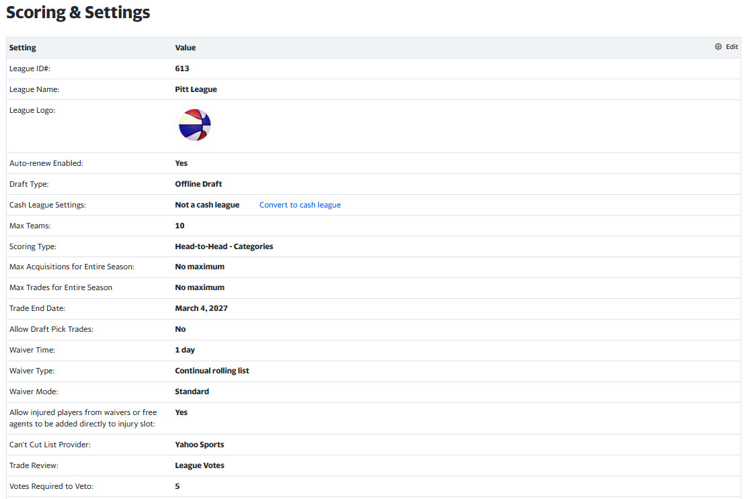Click the Value column header

click(185, 48)
